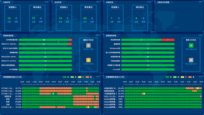The image size is (204, 115).
Task: Open the ellipsis menu of the 央视高清 panel
Action: pyautogui.click(x=47, y=2)
